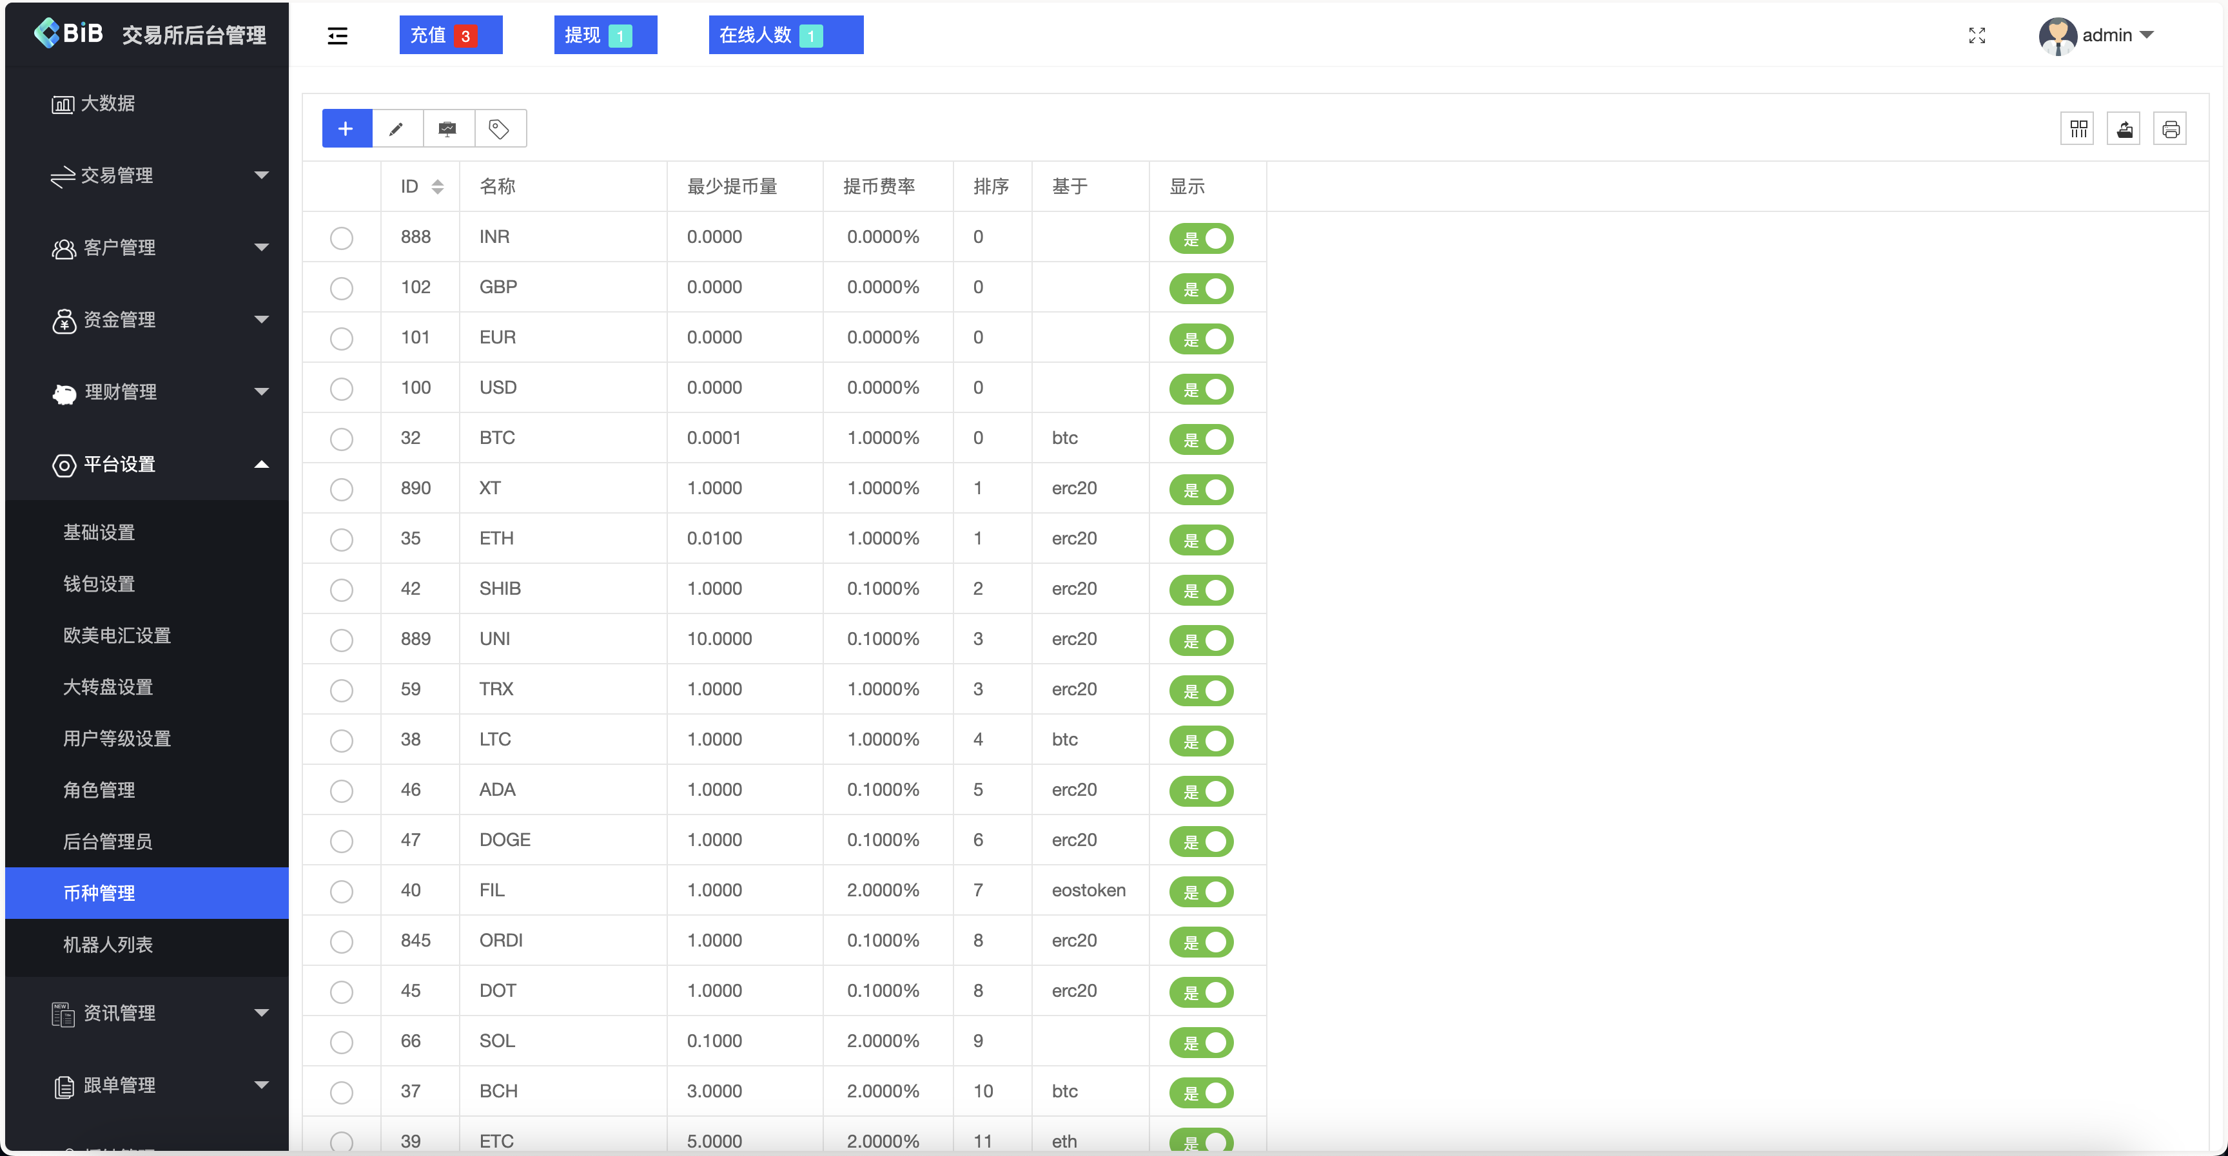The width and height of the screenshot is (2228, 1156).
Task: Toggle off display for the BTC row
Action: click(x=1202, y=438)
